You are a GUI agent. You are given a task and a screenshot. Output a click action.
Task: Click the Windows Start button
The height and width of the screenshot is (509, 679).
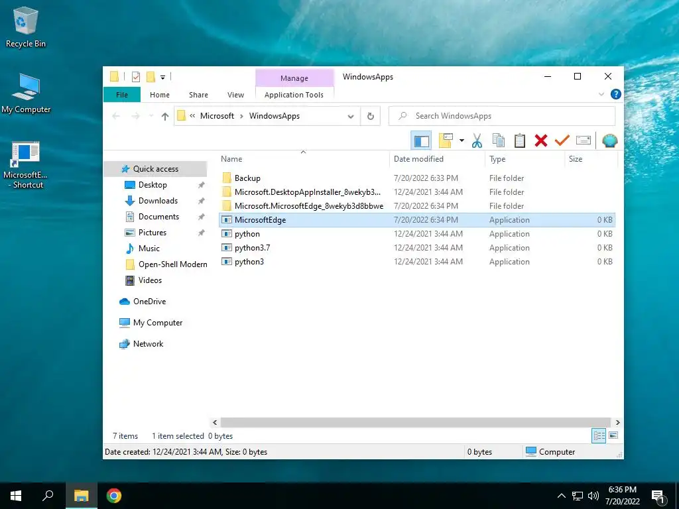pyautogui.click(x=16, y=496)
